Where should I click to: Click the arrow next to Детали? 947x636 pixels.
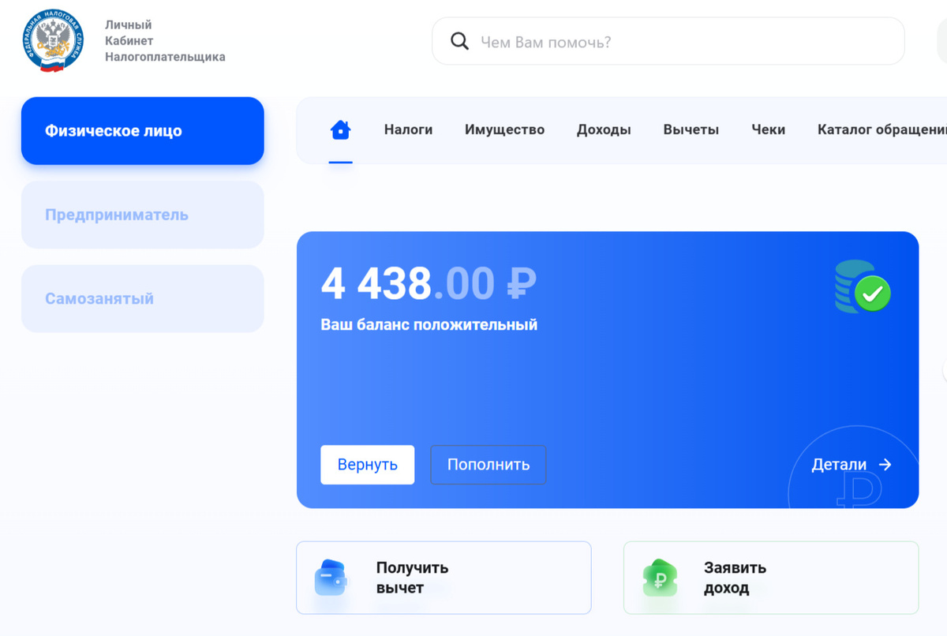click(885, 465)
